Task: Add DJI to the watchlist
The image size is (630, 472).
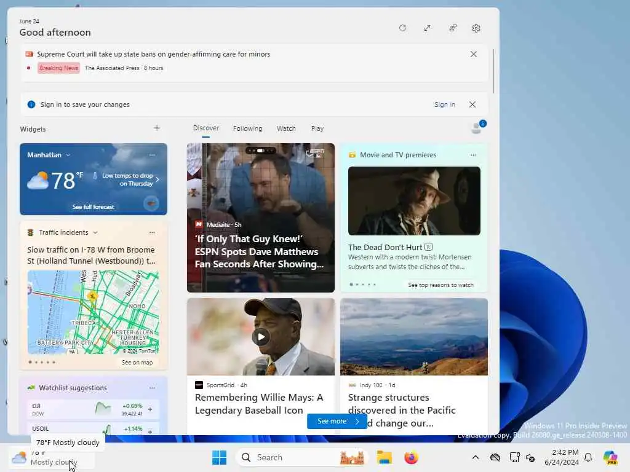Action: click(x=150, y=409)
